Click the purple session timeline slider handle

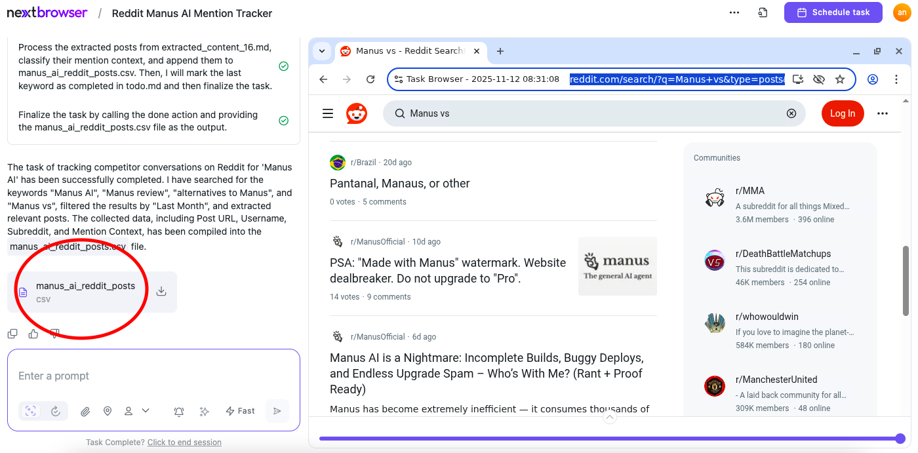click(900, 439)
